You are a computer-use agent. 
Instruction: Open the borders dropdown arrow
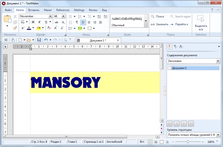coord(94,28)
